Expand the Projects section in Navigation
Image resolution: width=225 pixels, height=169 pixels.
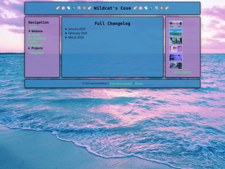click(x=35, y=48)
